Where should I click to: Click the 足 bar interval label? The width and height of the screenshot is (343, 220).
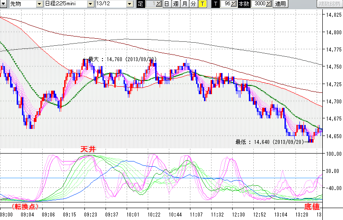coord(140,4)
